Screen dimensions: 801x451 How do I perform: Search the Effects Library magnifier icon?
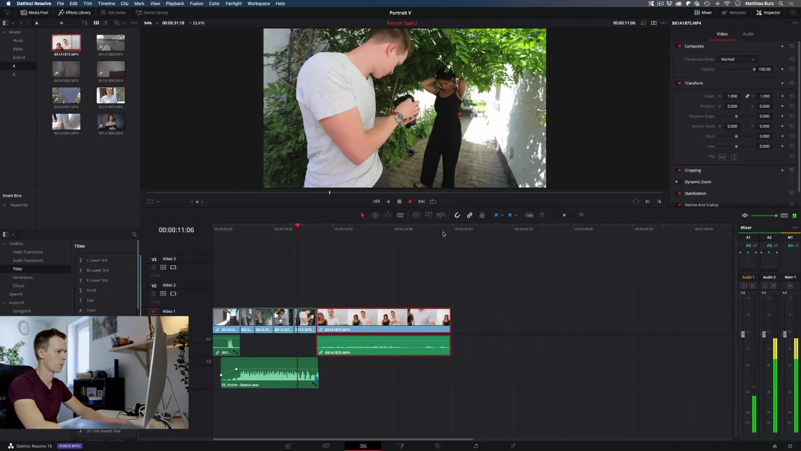point(134,235)
